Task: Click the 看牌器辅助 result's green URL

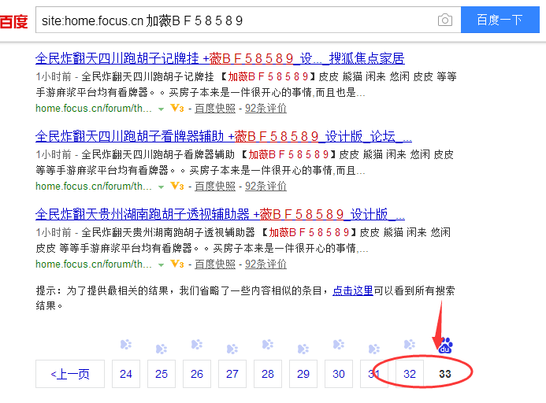Action: (x=94, y=187)
